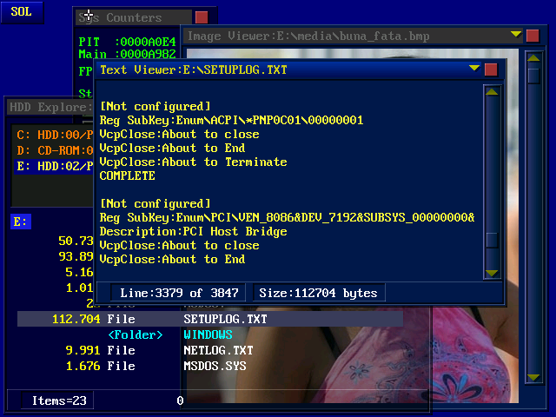Select drive E: HDD in explorer
556x417 pixels.
coord(55,166)
